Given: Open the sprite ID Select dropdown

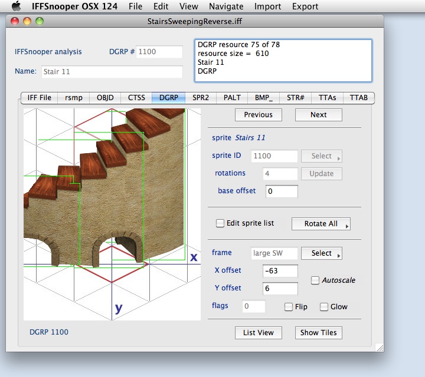Looking at the screenshot, I should pos(322,156).
